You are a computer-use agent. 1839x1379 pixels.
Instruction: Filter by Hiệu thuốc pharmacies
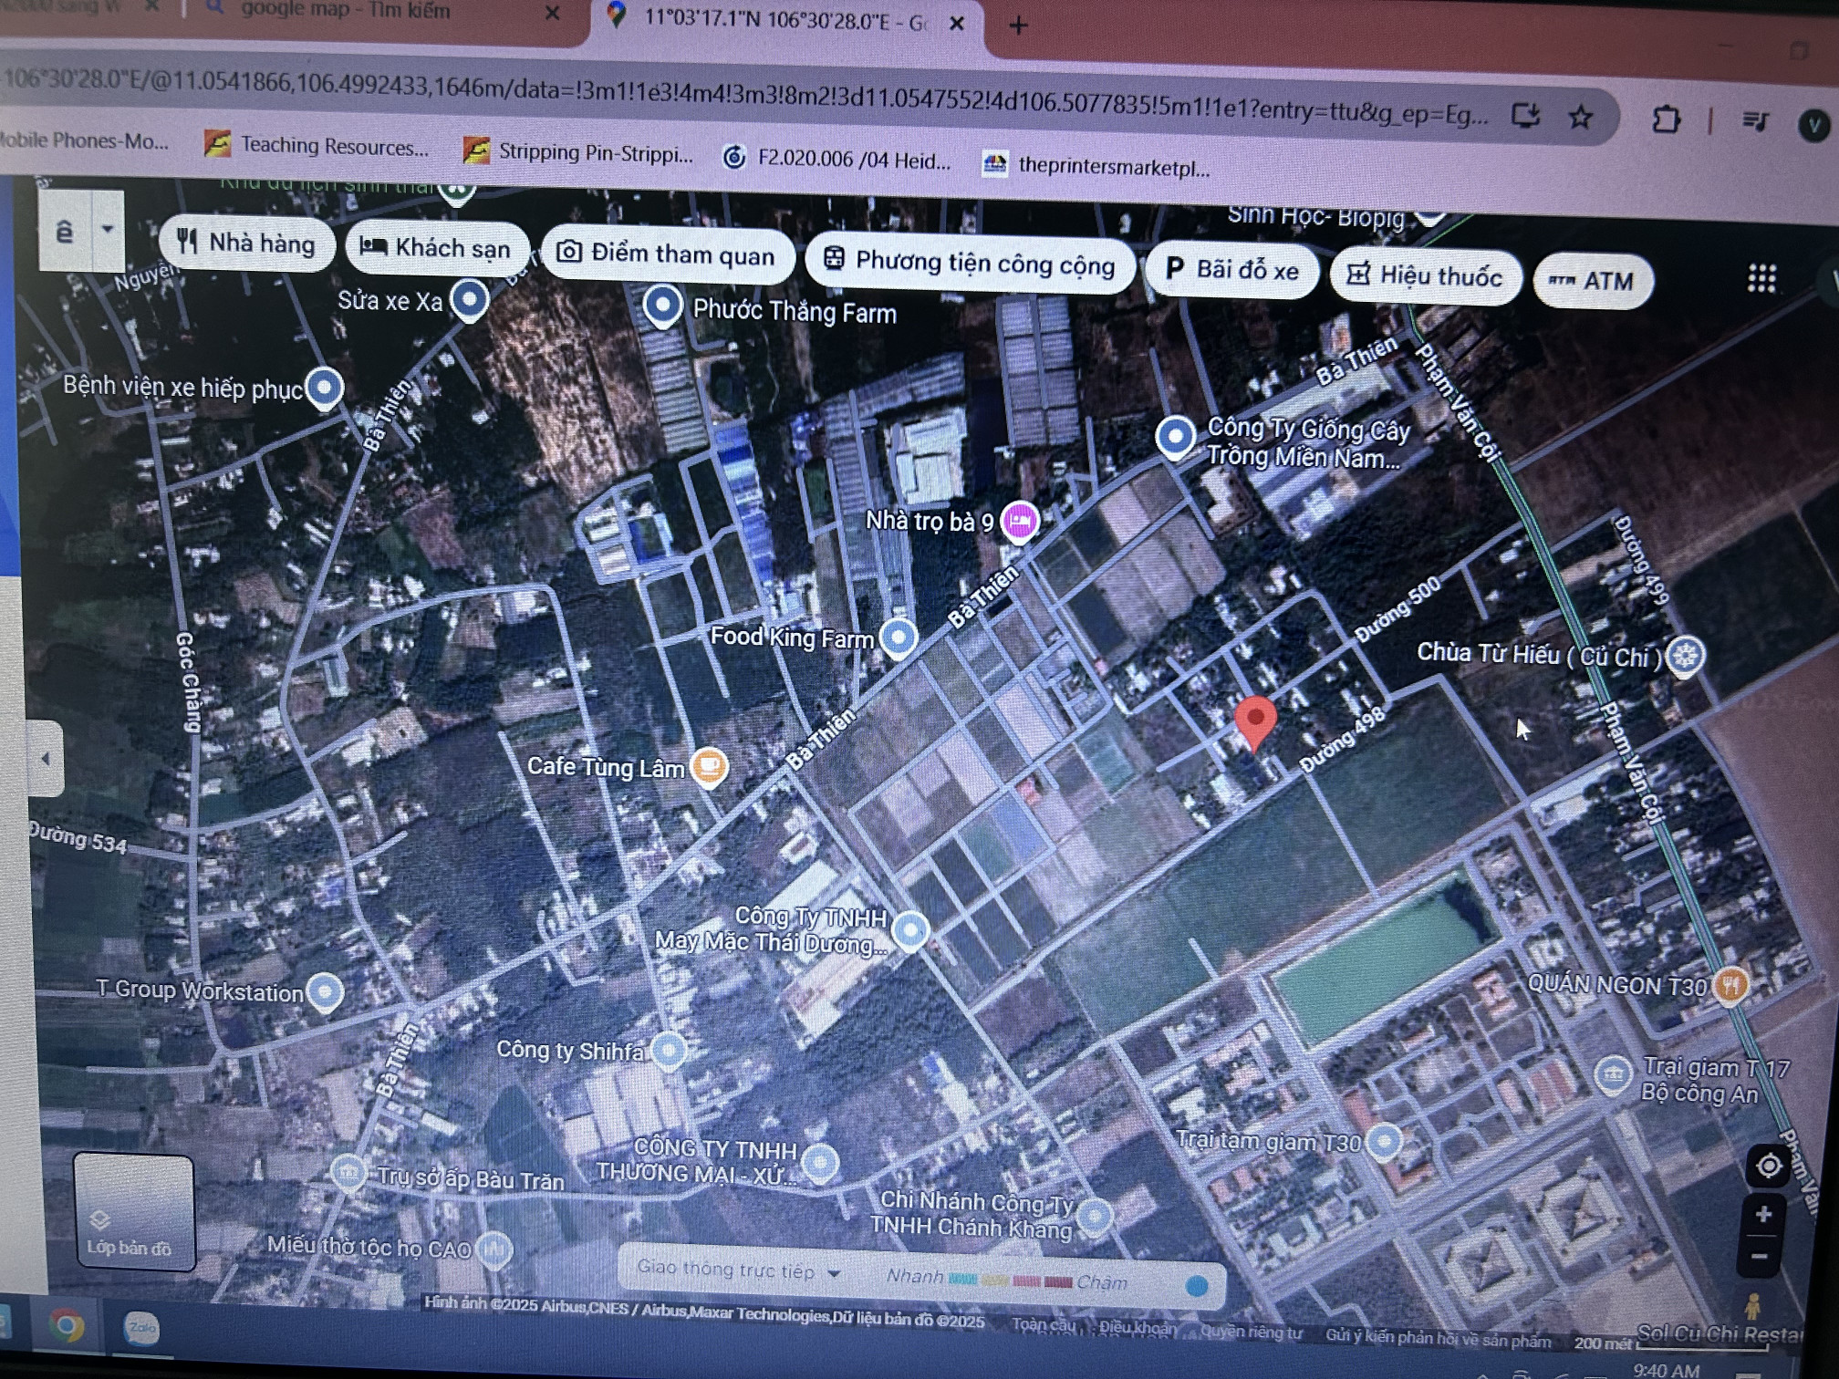coord(1426,275)
